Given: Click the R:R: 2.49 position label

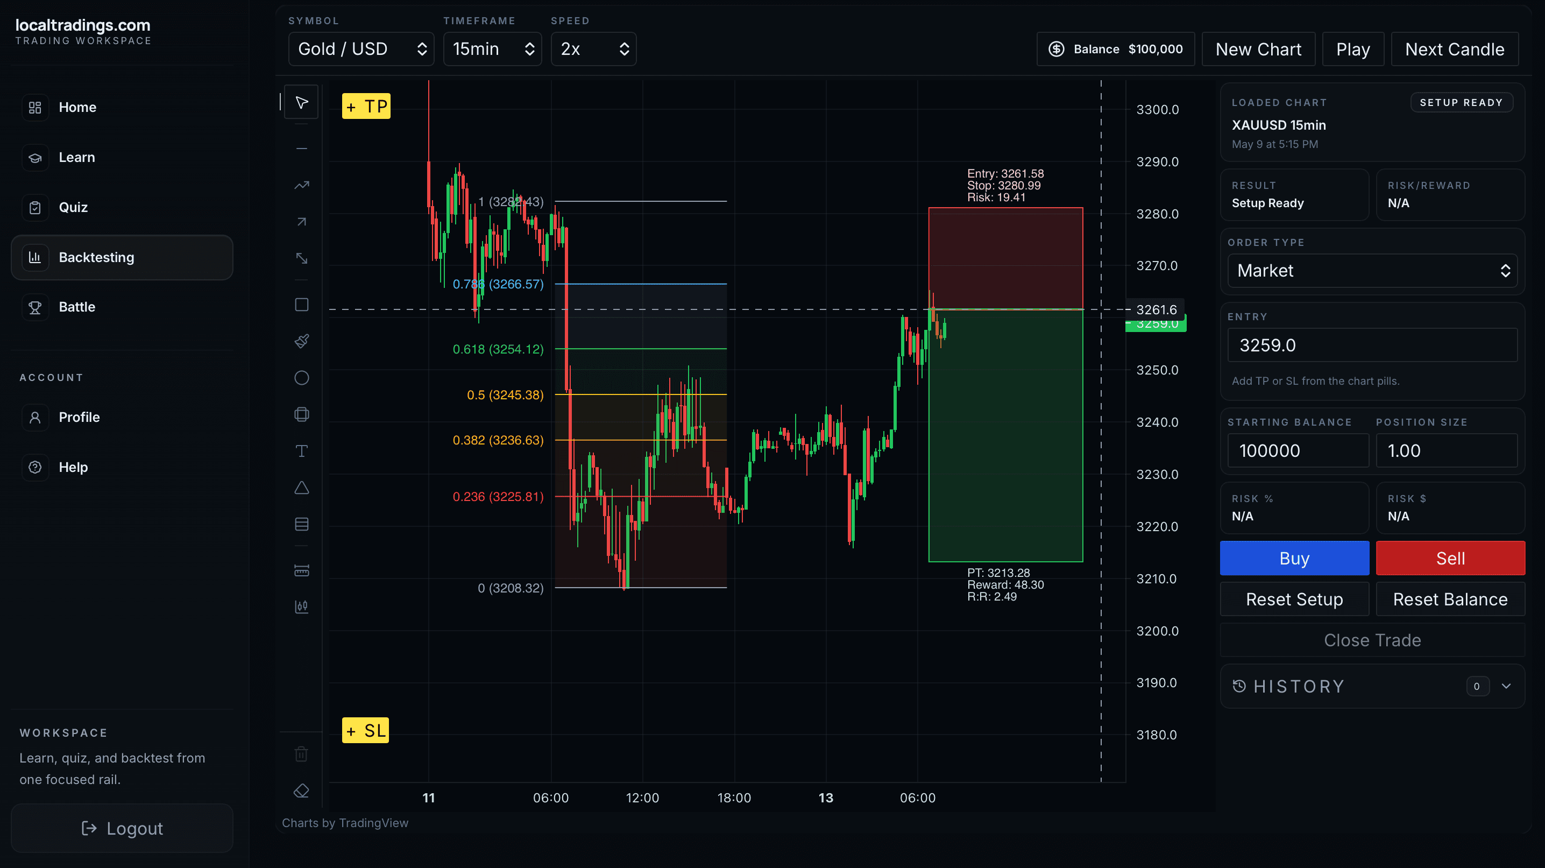Looking at the screenshot, I should 991,596.
